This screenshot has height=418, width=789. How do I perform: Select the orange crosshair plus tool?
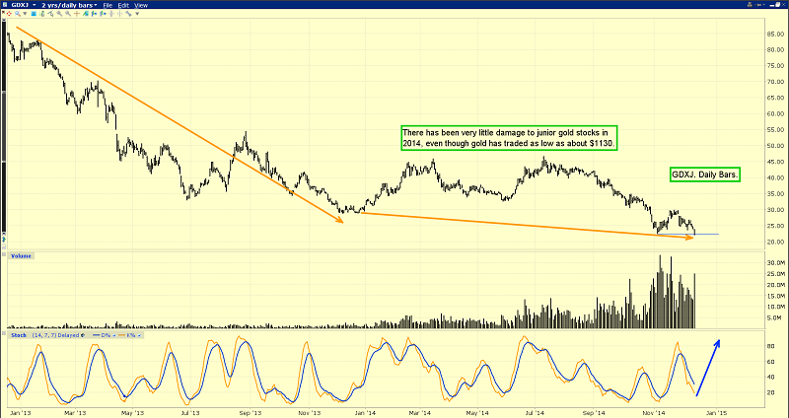(x=77, y=14)
